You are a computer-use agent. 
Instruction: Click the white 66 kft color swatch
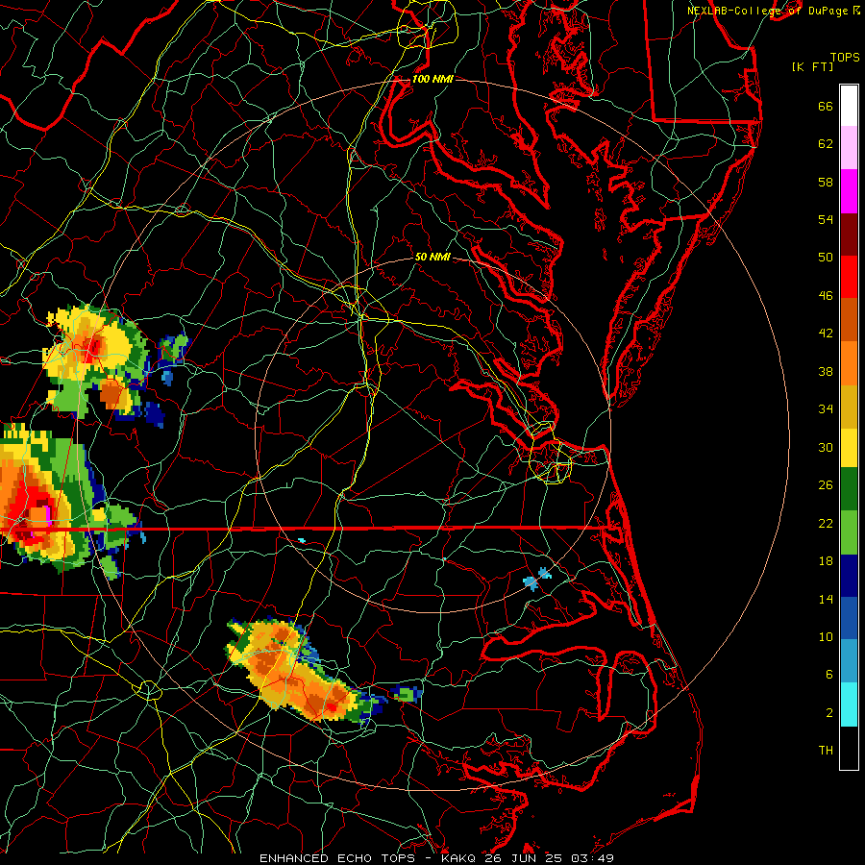(849, 106)
